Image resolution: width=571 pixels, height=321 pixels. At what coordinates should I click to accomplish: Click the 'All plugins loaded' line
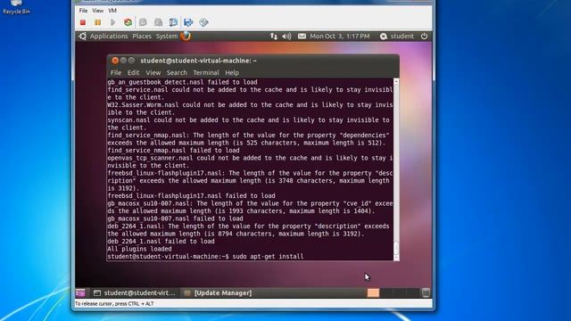pyautogui.click(x=139, y=249)
